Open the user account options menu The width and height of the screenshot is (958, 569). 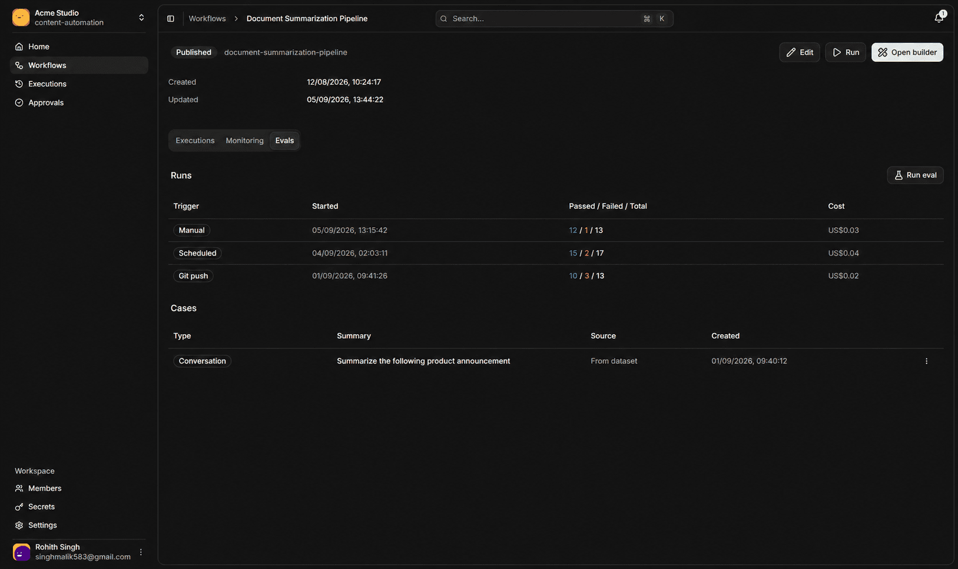(x=141, y=552)
